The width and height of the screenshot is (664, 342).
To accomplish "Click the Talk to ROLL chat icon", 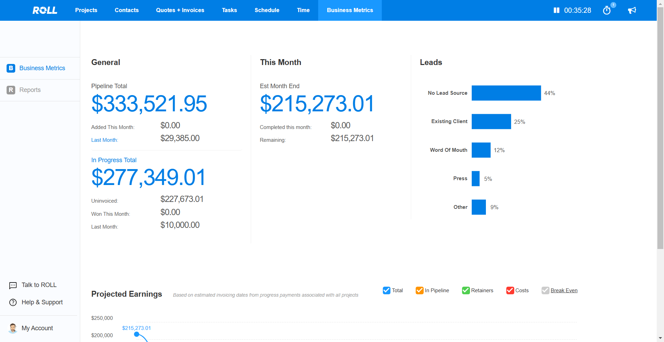I will point(13,285).
